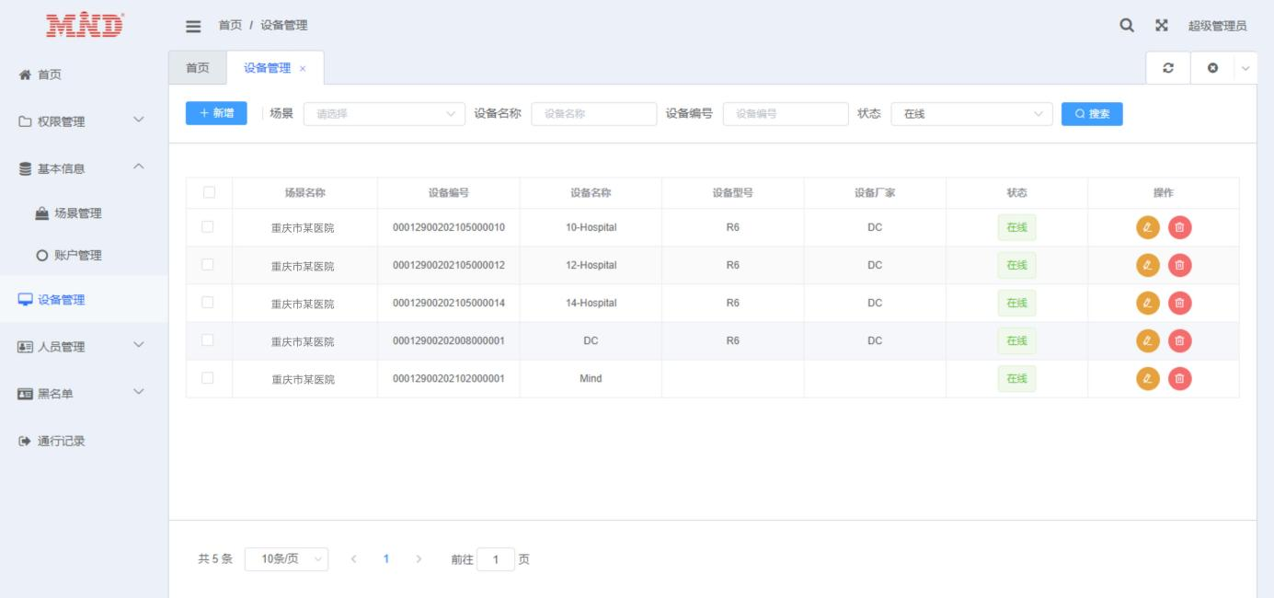1274x598 pixels.
Task: Focus the 设备编号 input field
Action: click(x=786, y=114)
